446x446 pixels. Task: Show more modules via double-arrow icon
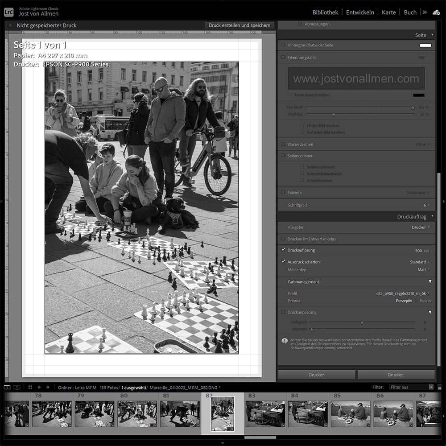click(x=425, y=12)
